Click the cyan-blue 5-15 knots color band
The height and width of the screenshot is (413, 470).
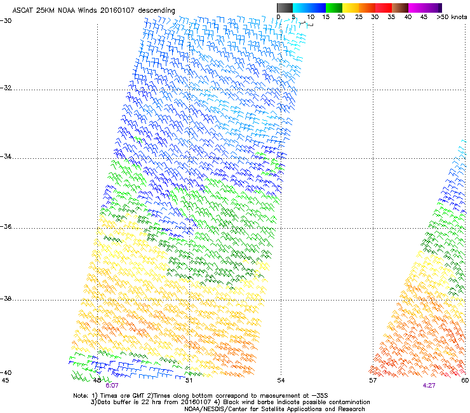[309, 8]
